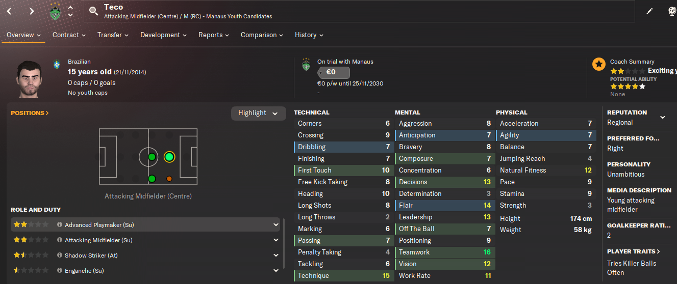Go back using the left arrow
The width and height of the screenshot is (677, 284).
(x=9, y=11)
